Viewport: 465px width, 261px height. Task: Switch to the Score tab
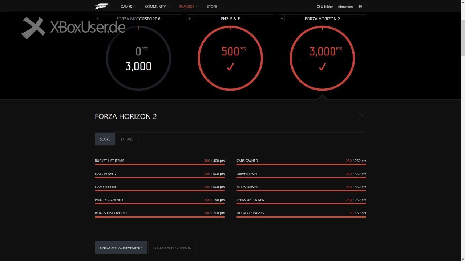point(105,139)
